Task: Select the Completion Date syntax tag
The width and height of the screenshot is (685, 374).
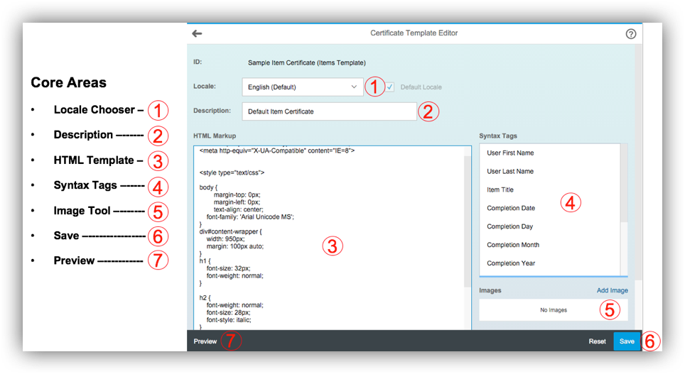Action: pos(511,208)
